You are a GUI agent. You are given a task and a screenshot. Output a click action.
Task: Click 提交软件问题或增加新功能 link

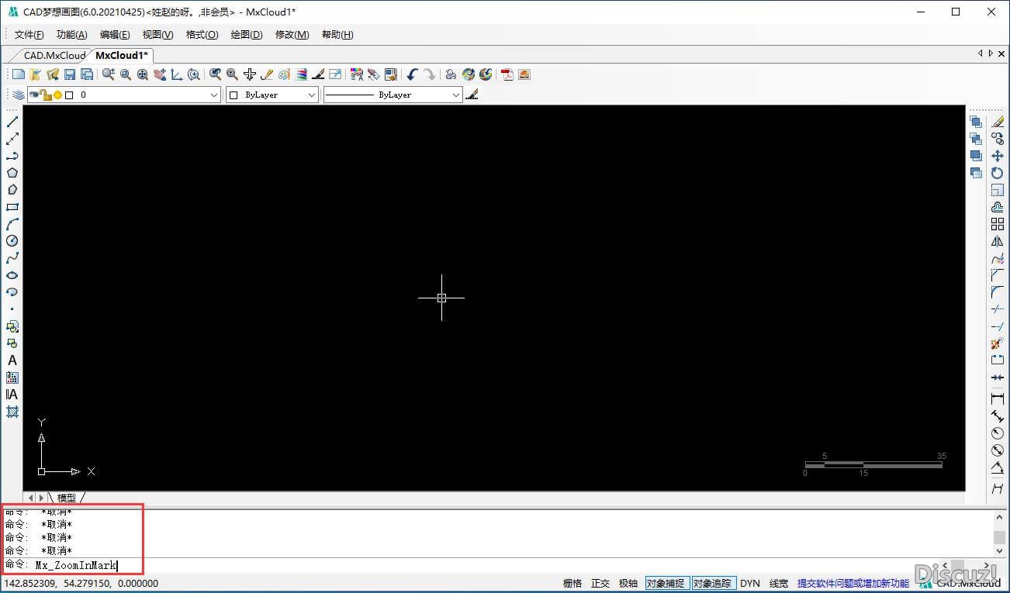coord(853,584)
